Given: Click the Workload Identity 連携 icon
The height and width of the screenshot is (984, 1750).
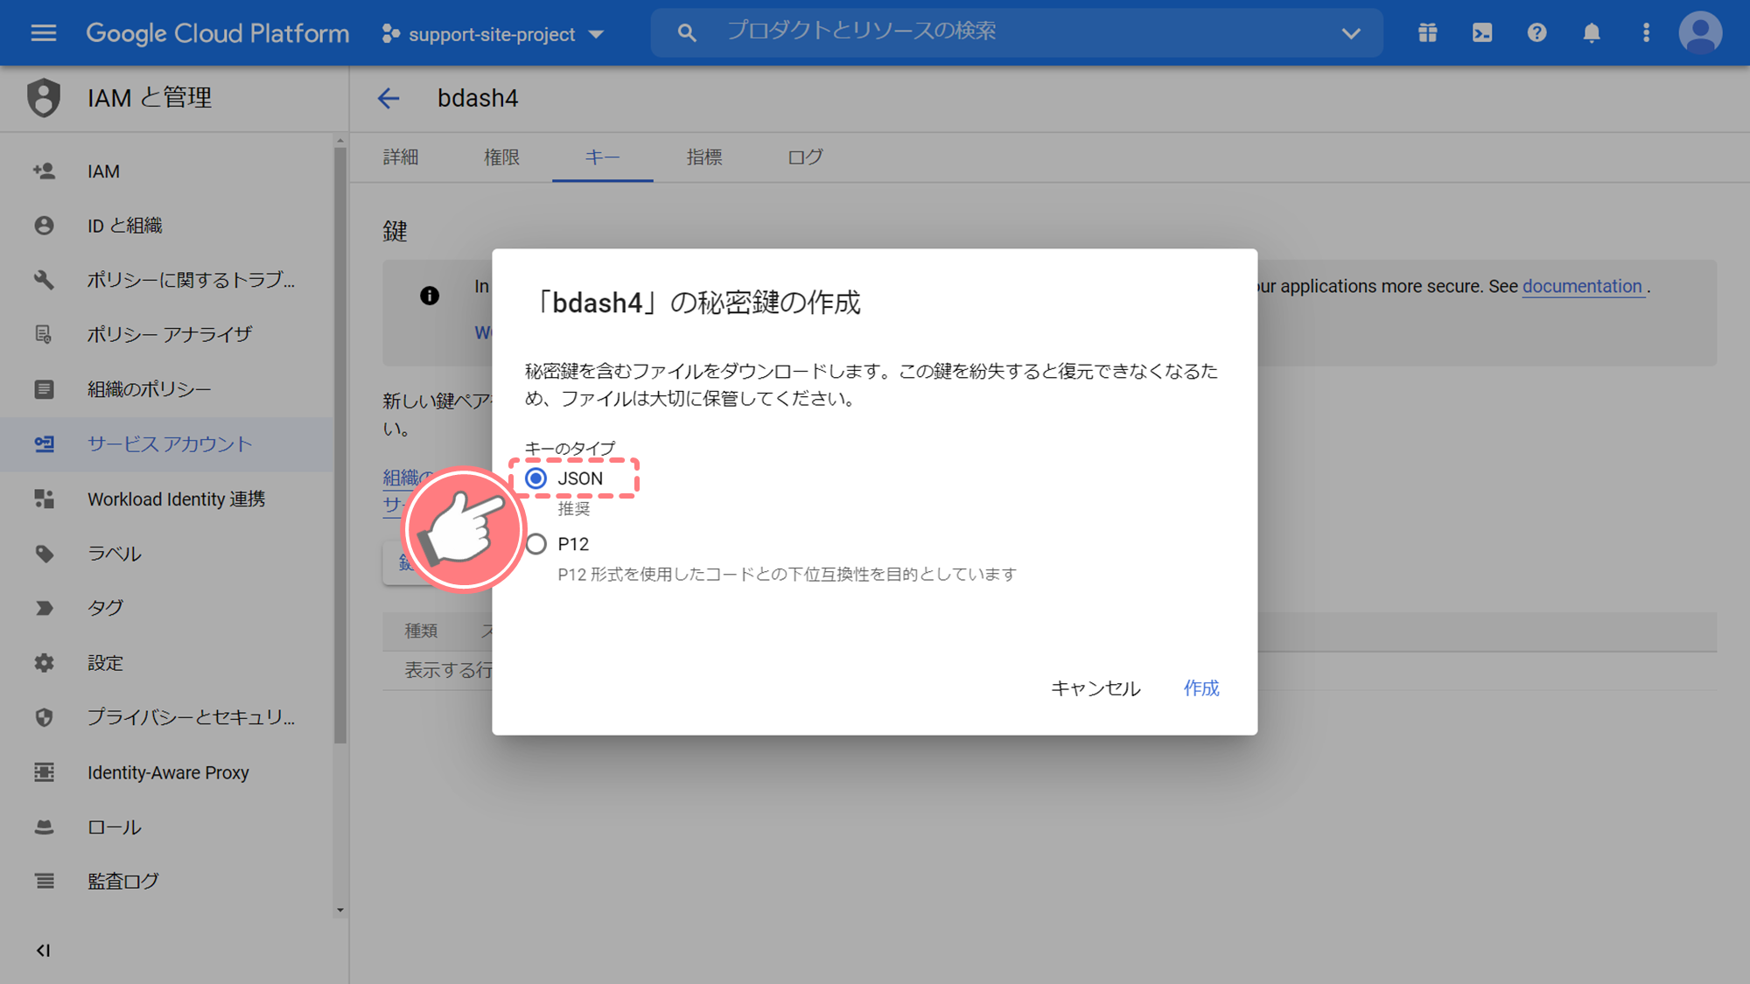Looking at the screenshot, I should point(44,499).
